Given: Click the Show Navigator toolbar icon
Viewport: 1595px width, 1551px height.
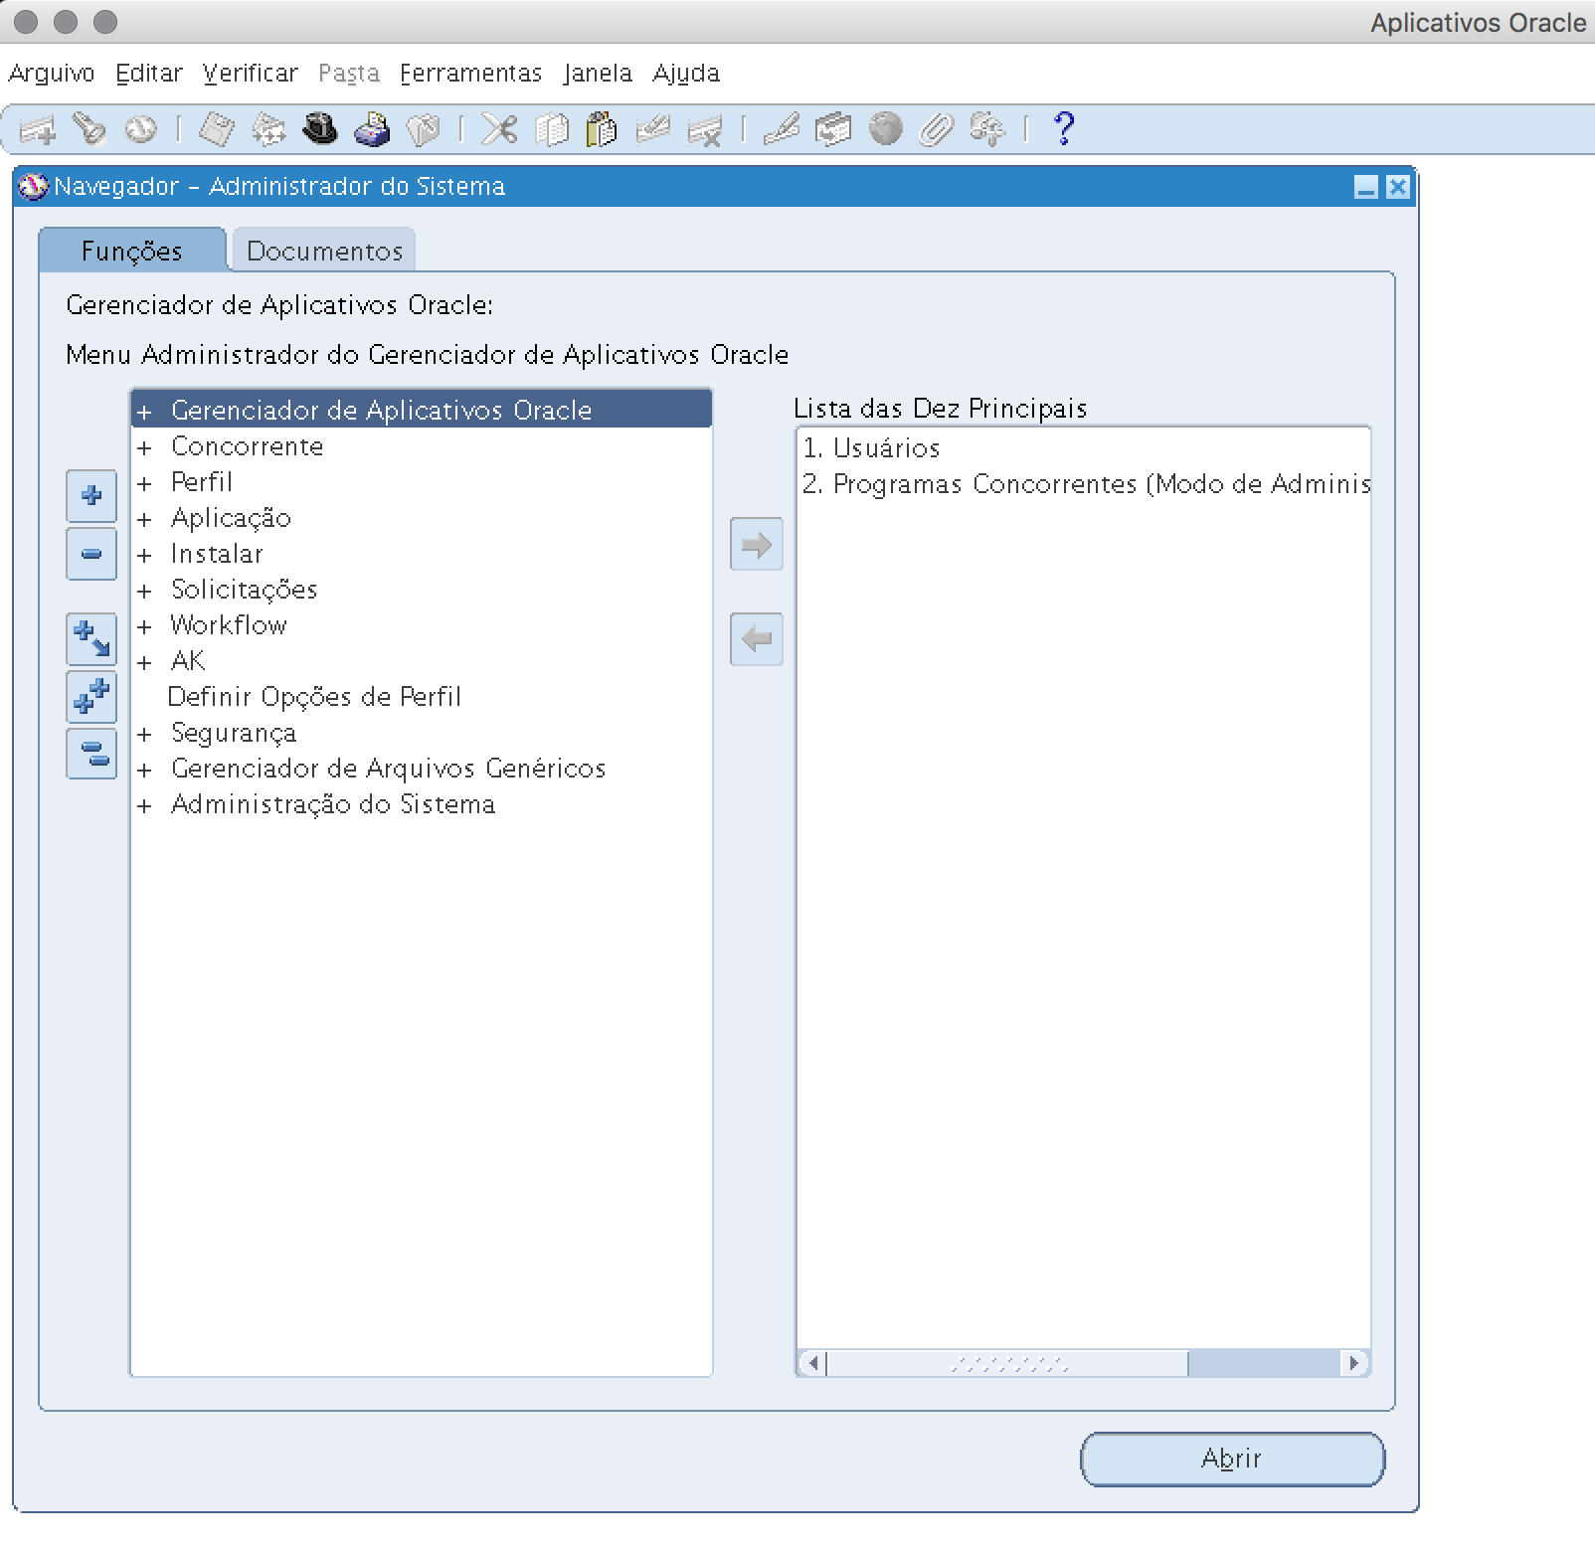Looking at the screenshot, I should [141, 129].
